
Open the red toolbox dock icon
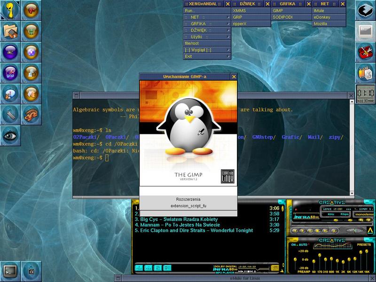[365, 52]
